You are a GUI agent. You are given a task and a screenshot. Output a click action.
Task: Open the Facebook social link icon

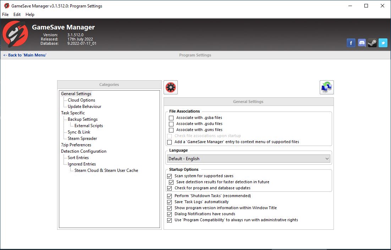click(351, 43)
